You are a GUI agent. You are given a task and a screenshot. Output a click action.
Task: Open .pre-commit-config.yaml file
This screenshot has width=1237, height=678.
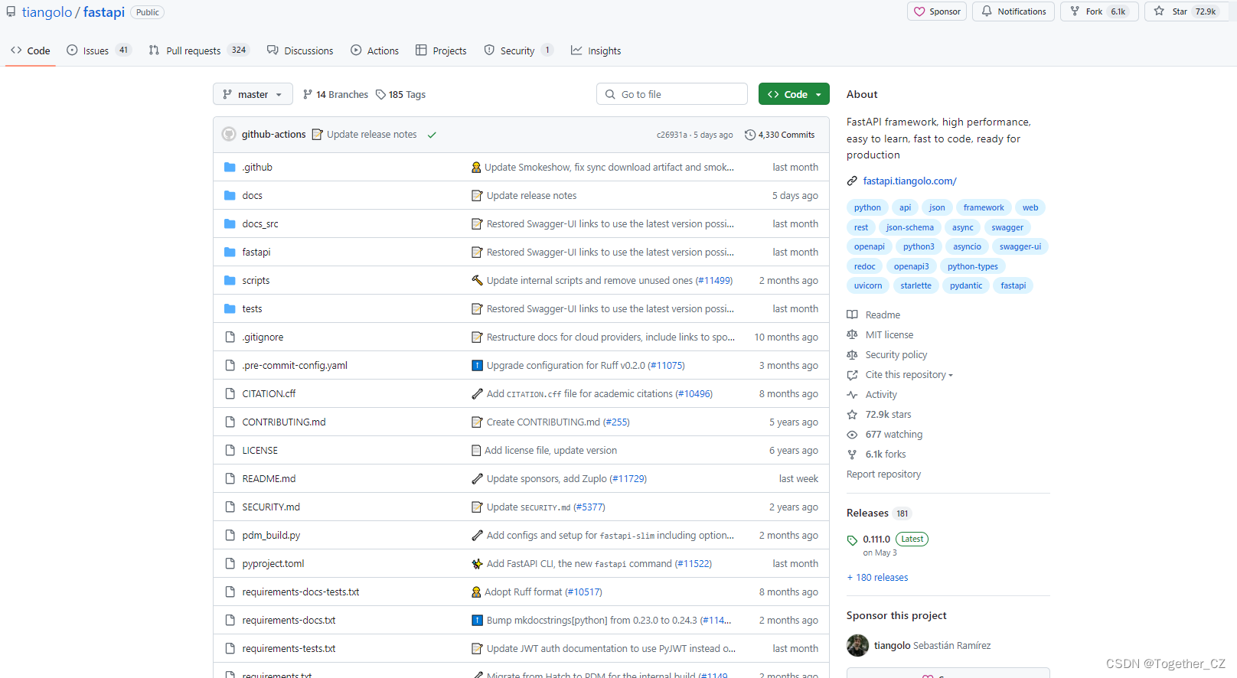[295, 365]
